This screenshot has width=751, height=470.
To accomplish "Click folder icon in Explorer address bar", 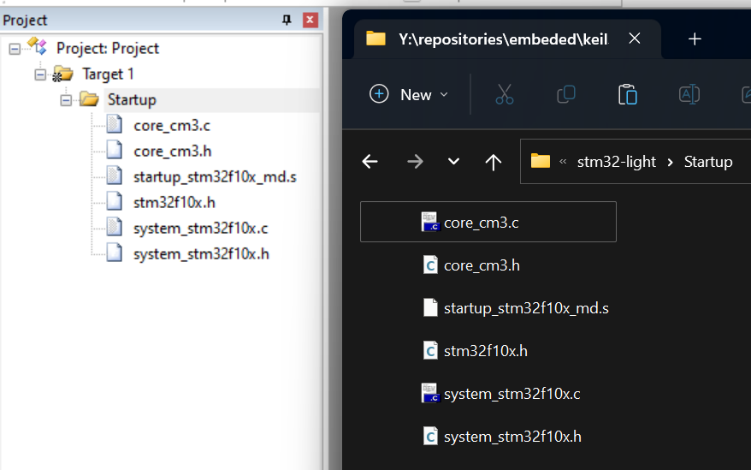I will click(x=541, y=161).
